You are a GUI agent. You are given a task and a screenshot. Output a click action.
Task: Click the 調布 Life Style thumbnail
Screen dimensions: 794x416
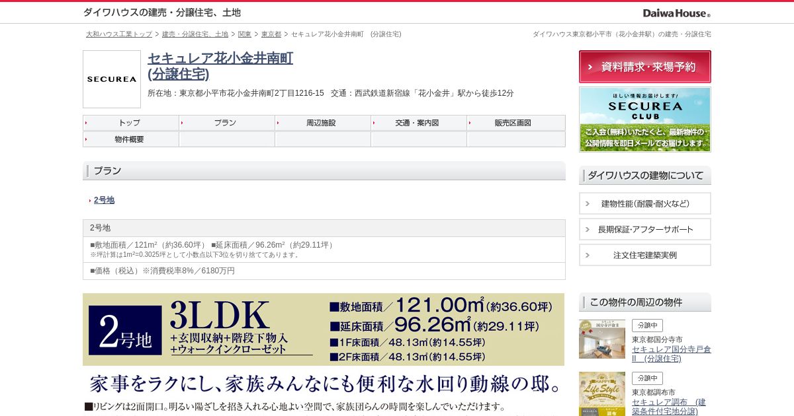(602, 394)
